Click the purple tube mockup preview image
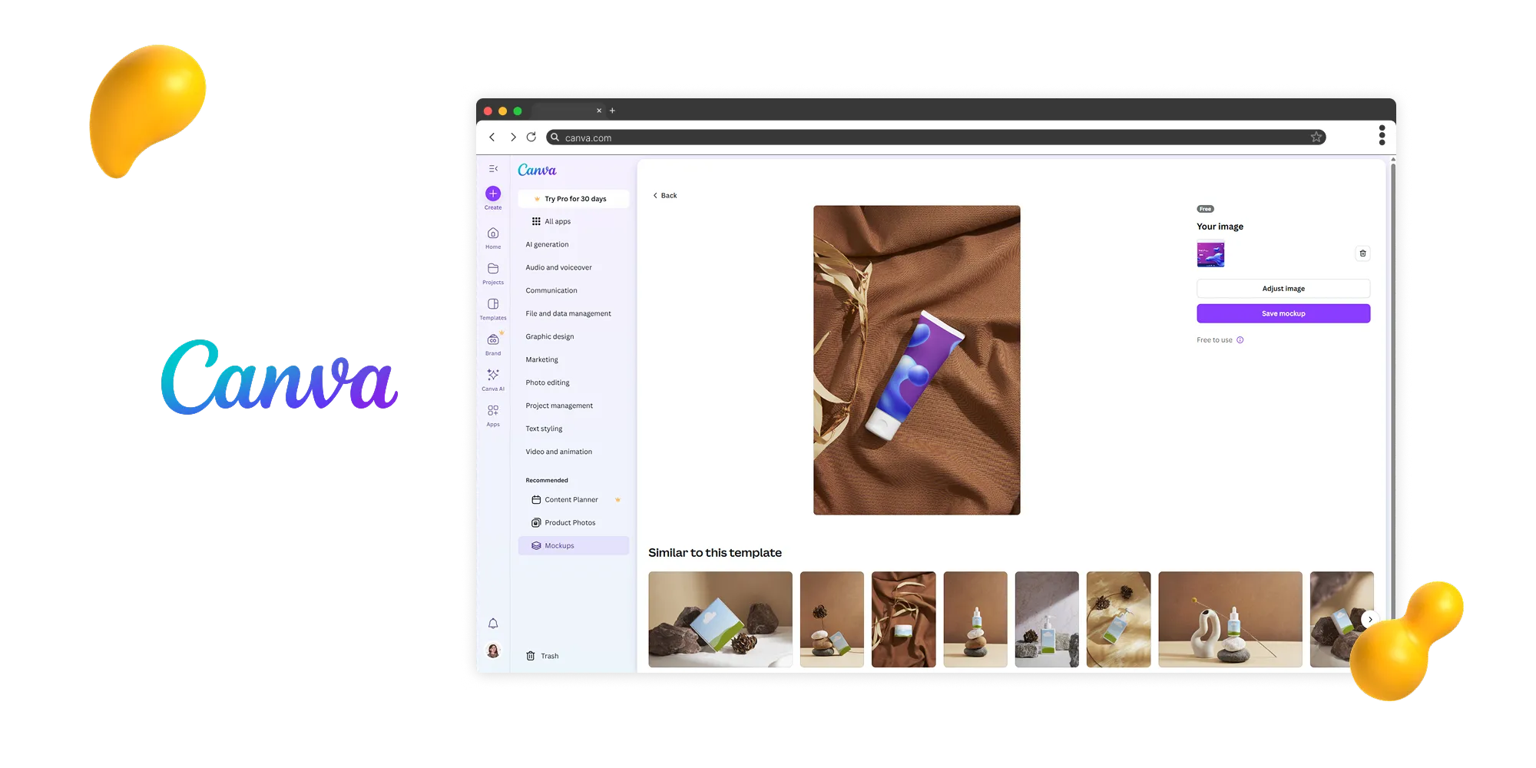The width and height of the screenshot is (1536, 768). pos(916,359)
